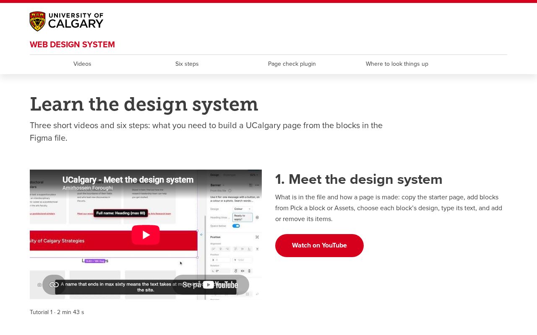Screen dimensions: 537x335
Task: Click the University of Calgary logo
Action: point(66,21)
